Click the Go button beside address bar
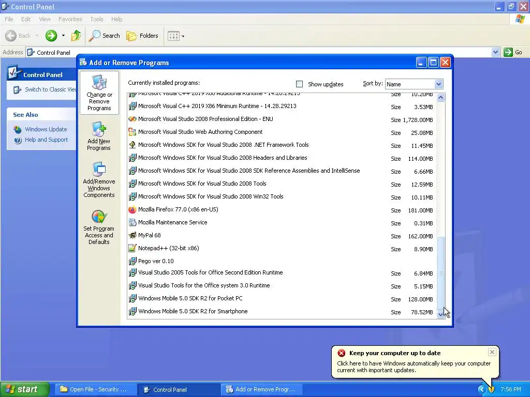Image resolution: width=530 pixels, height=397 pixels. coord(513,52)
